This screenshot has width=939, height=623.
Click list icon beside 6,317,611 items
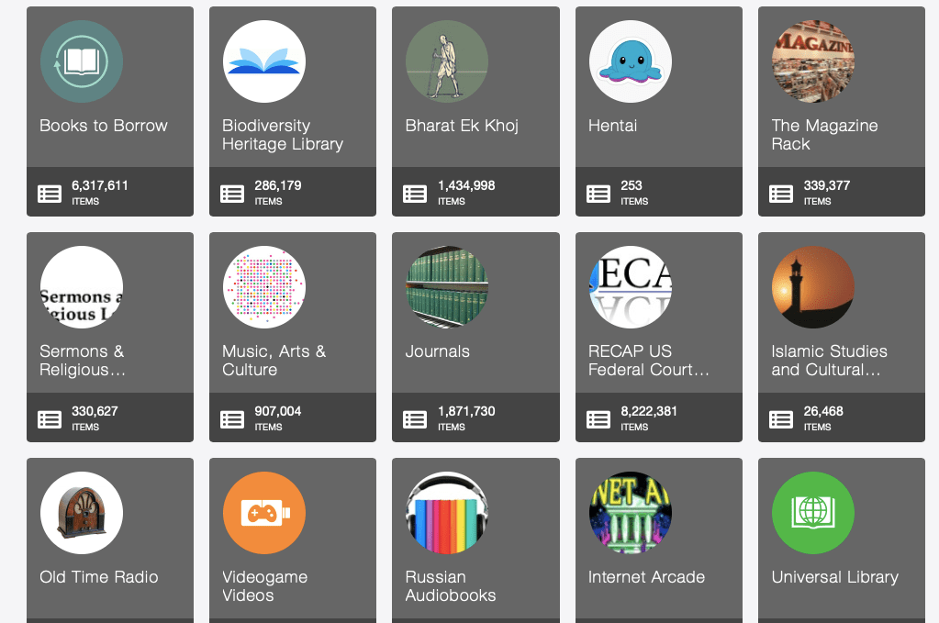tap(50, 194)
